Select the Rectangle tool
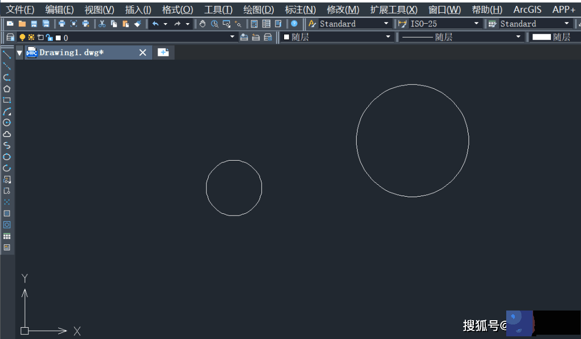 (x=6, y=100)
